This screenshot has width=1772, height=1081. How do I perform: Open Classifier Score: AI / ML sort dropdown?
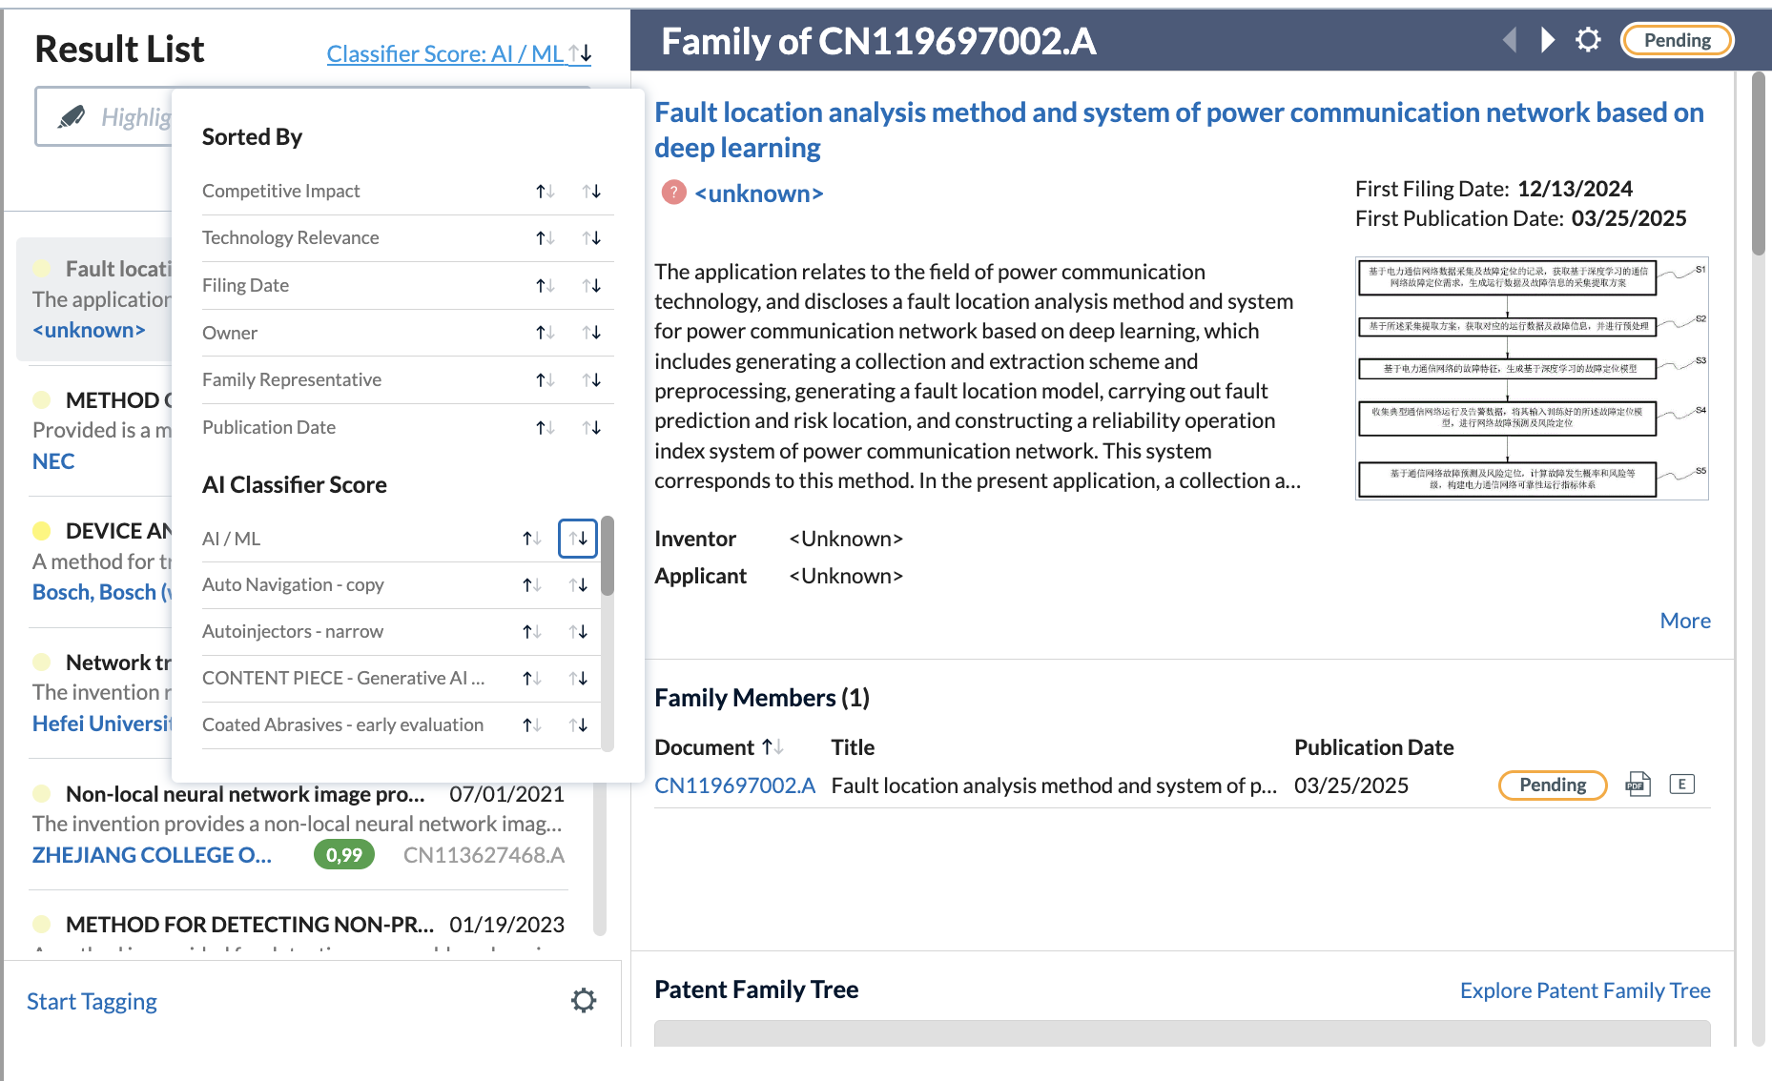pyautogui.click(x=459, y=54)
